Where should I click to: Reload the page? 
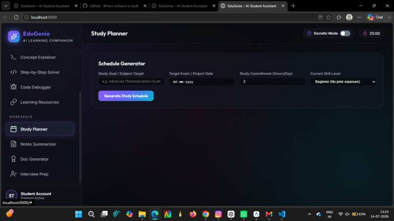point(16,17)
